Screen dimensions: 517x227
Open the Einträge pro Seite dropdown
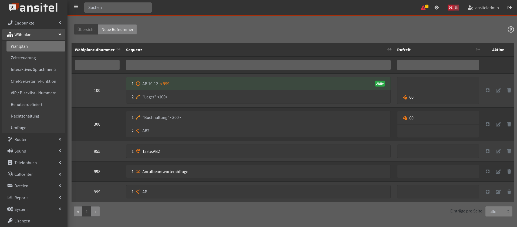click(498, 212)
